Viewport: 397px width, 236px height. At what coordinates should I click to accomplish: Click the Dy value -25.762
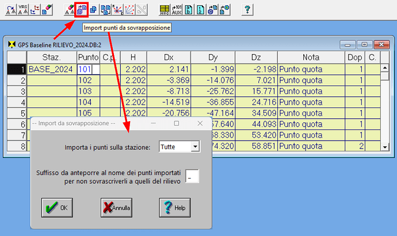213,91
